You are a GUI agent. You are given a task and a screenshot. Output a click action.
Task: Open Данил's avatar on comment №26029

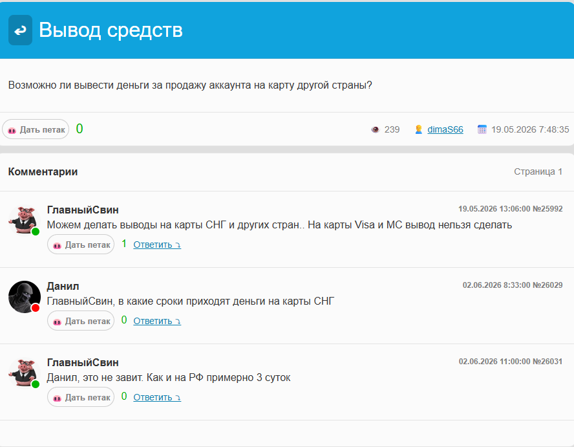pos(24,297)
